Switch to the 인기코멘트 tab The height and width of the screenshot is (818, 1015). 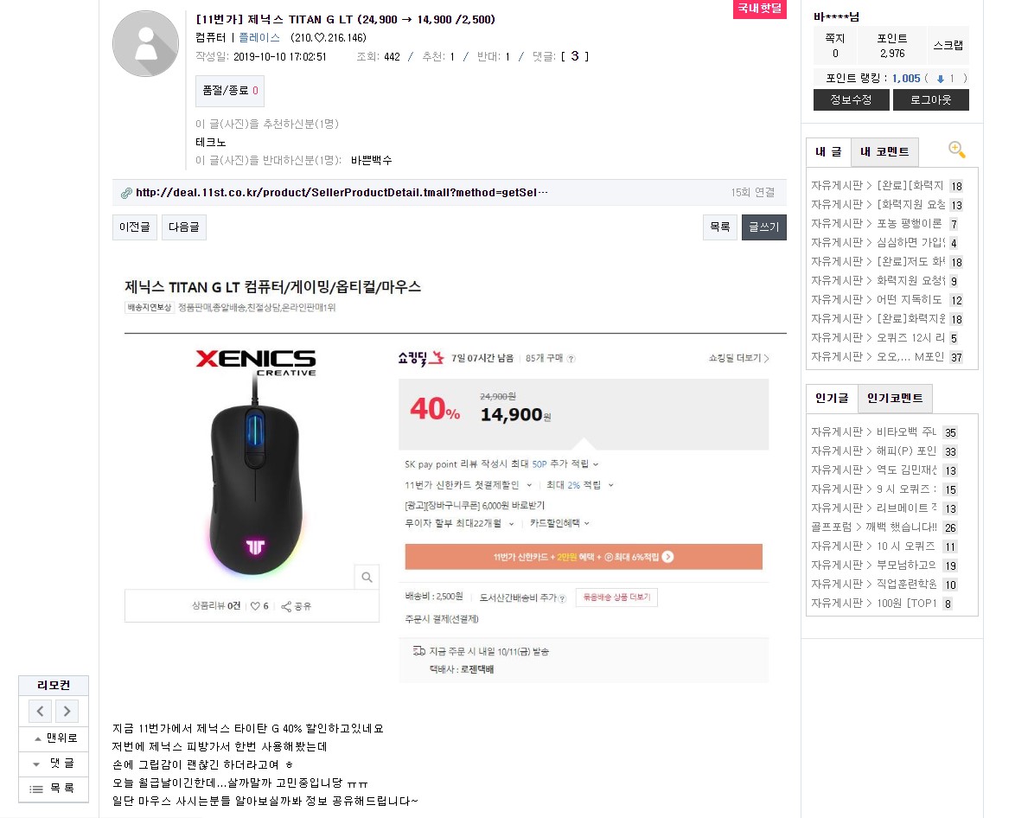tap(895, 399)
